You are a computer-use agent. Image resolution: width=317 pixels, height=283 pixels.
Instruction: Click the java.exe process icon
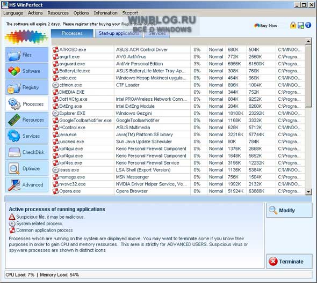tap(55, 135)
